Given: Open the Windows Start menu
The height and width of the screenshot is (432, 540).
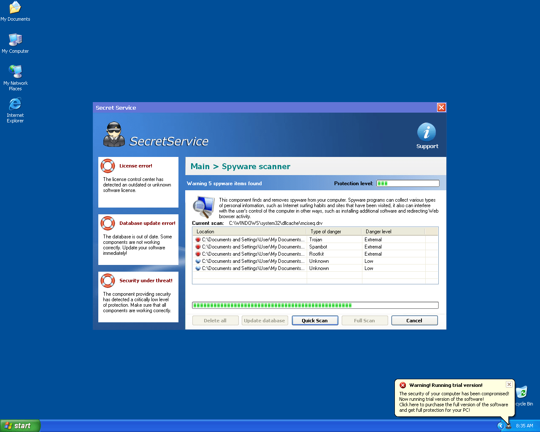Looking at the screenshot, I should tap(20, 426).
